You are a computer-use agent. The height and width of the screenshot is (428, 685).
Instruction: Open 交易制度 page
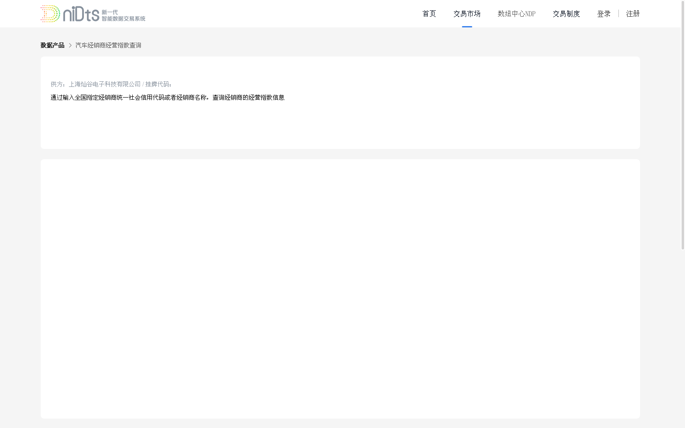pos(566,14)
